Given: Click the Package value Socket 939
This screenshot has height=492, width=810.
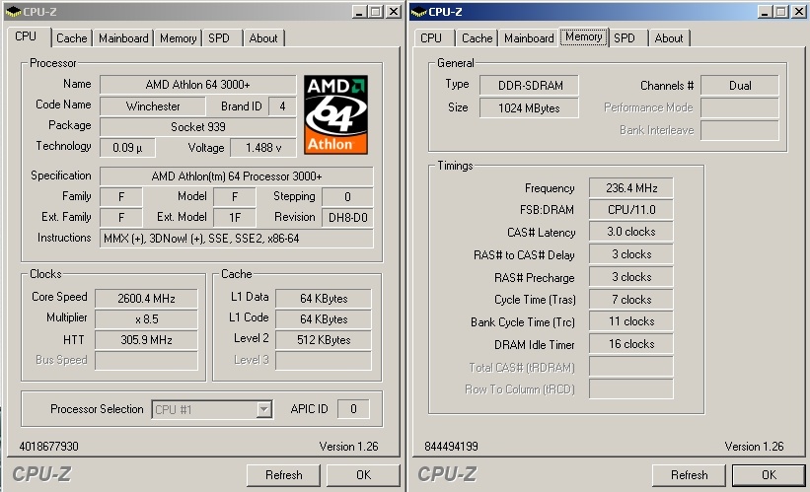Looking at the screenshot, I should point(198,127).
